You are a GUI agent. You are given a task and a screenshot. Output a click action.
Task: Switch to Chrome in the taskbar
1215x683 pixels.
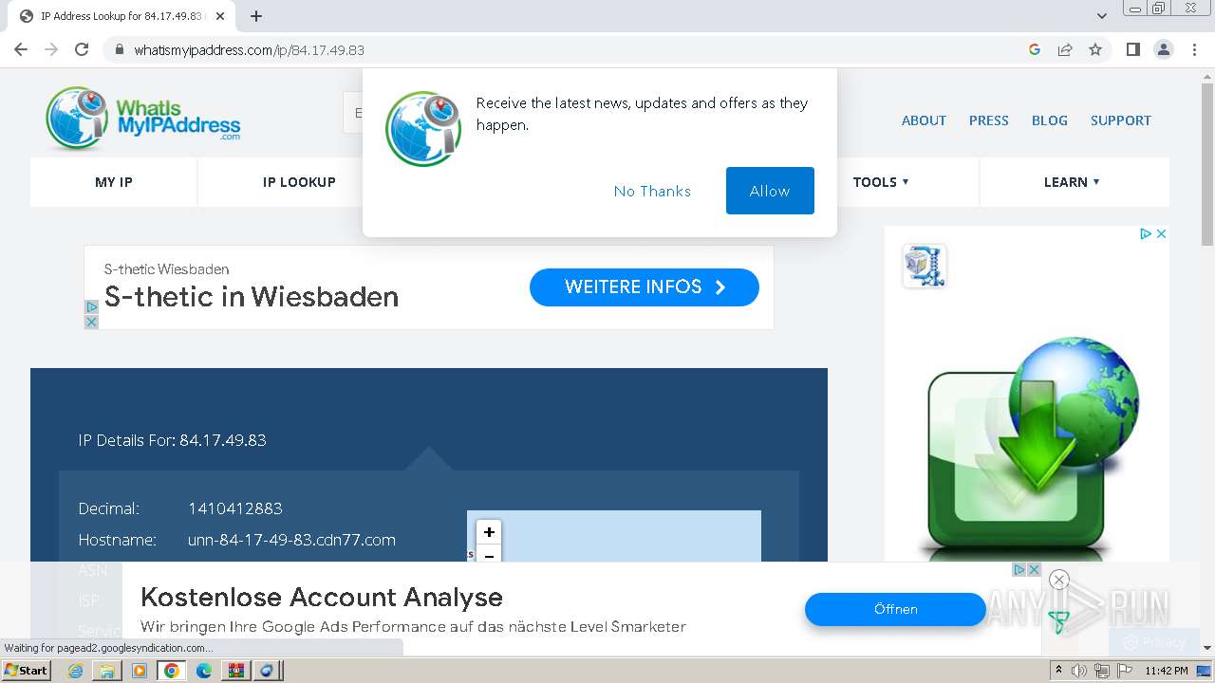click(x=172, y=671)
